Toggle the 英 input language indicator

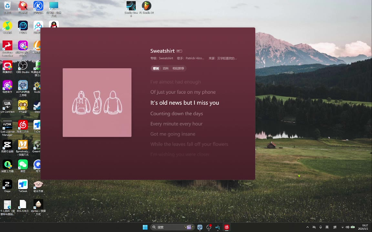(327, 227)
